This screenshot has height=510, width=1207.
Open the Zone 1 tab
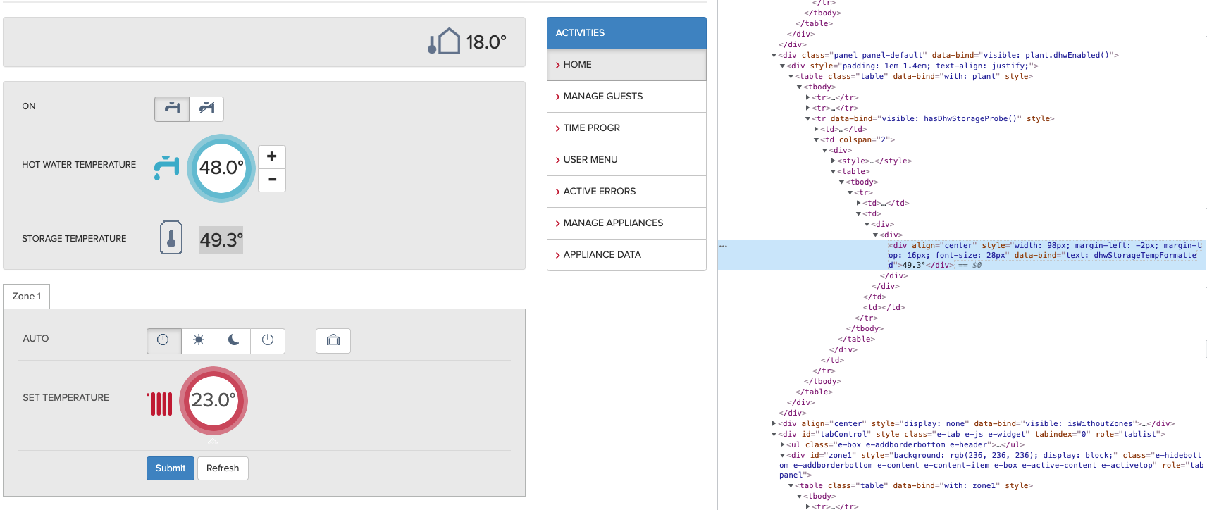pos(27,297)
